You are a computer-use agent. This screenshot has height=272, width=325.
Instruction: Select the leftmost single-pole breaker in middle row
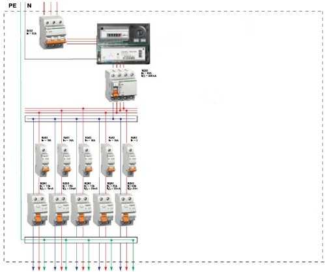[43, 160]
